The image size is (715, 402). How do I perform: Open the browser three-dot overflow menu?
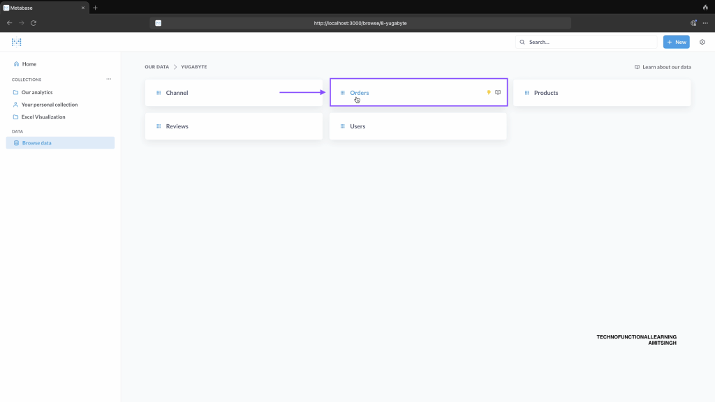click(705, 23)
